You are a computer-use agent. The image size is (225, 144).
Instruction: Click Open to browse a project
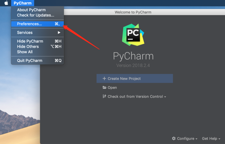coord(110,88)
